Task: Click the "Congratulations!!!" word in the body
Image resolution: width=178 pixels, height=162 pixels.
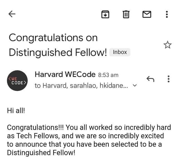Action: point(36,127)
